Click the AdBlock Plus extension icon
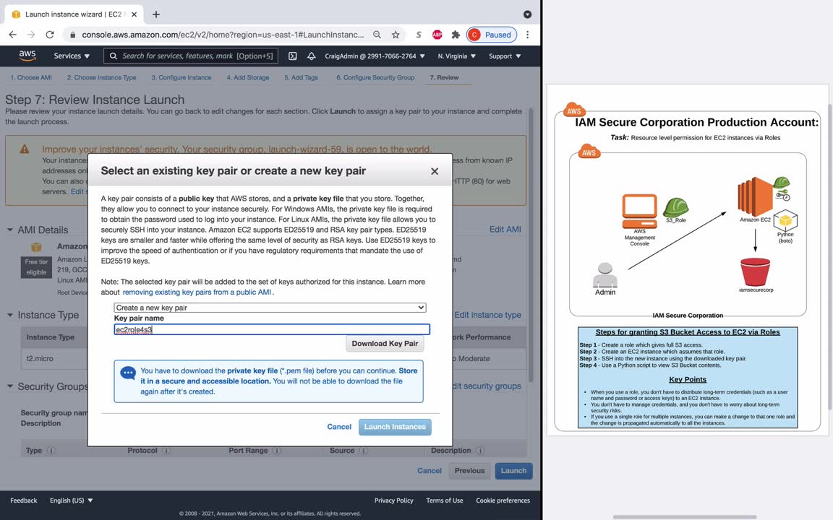 pyautogui.click(x=437, y=35)
